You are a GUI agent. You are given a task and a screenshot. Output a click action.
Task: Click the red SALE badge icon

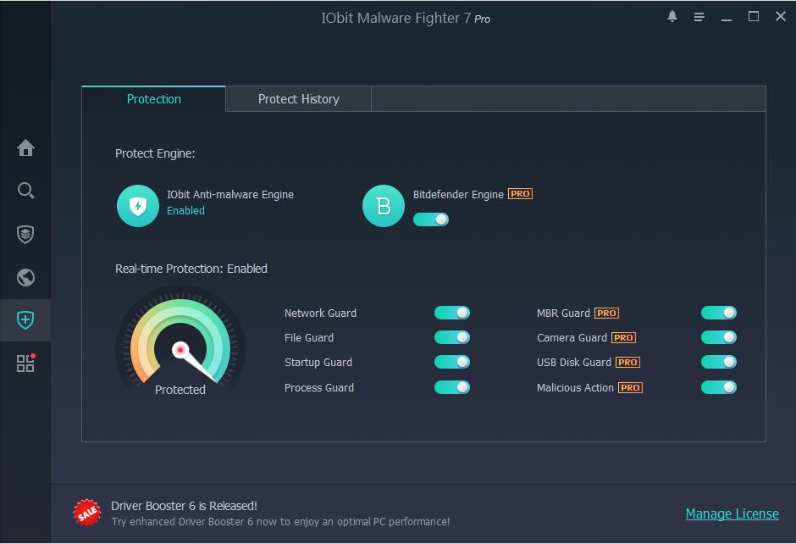point(87,513)
